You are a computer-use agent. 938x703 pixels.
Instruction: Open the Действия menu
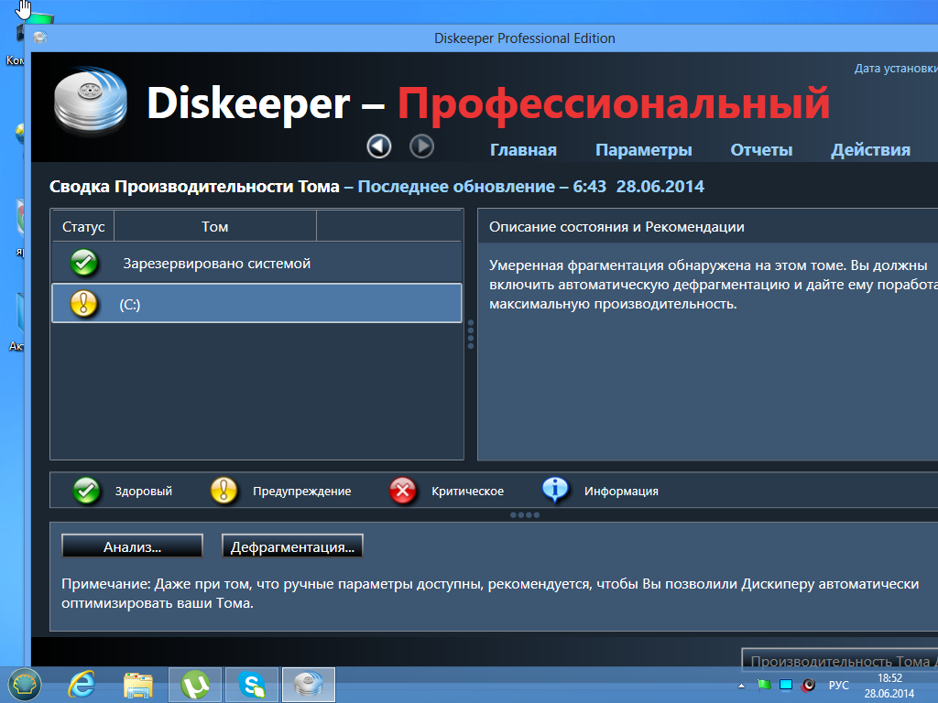pos(870,150)
